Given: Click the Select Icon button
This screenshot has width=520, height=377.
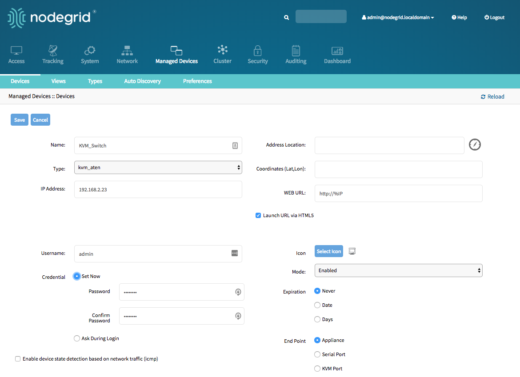Looking at the screenshot, I should pyautogui.click(x=328, y=251).
